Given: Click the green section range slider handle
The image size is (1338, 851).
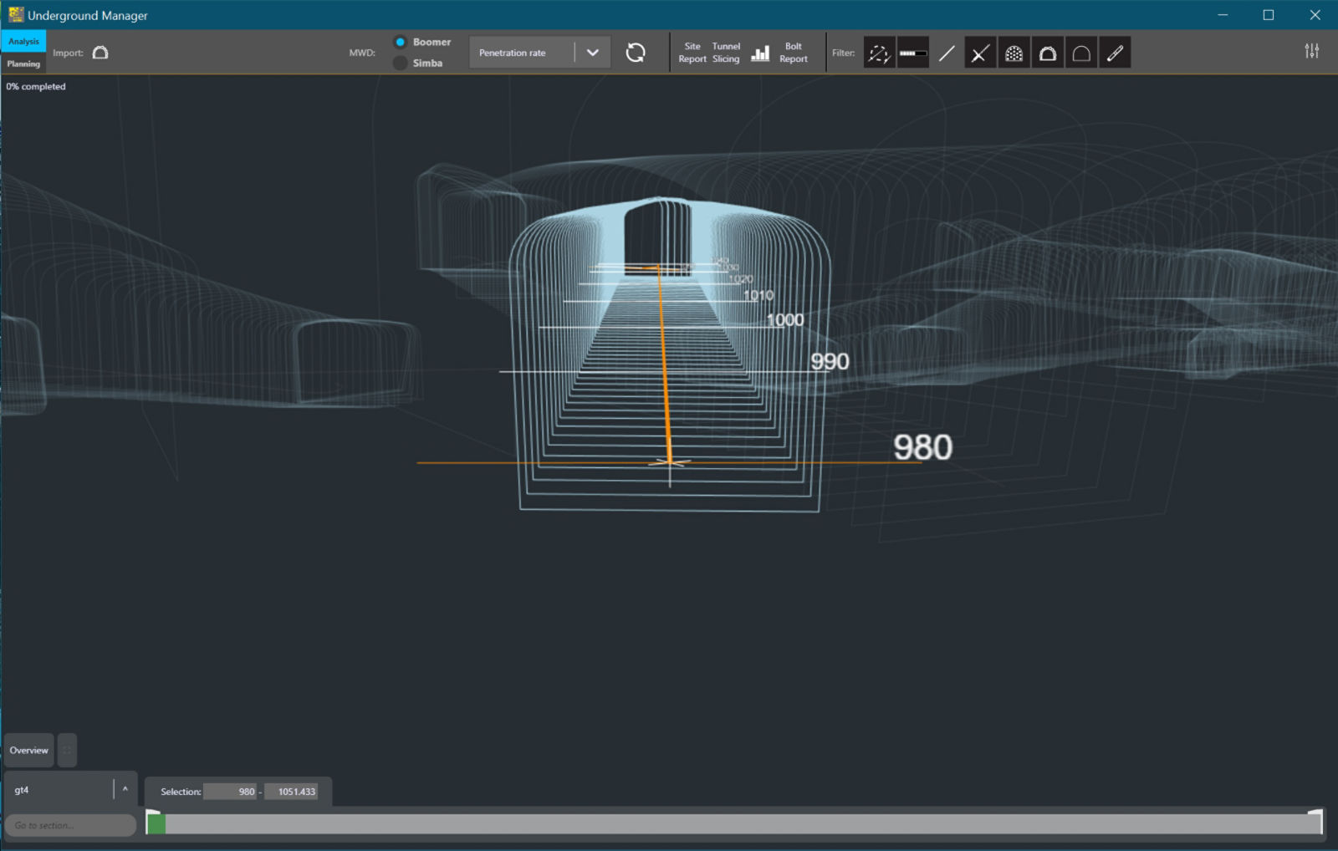Looking at the screenshot, I should (x=156, y=824).
